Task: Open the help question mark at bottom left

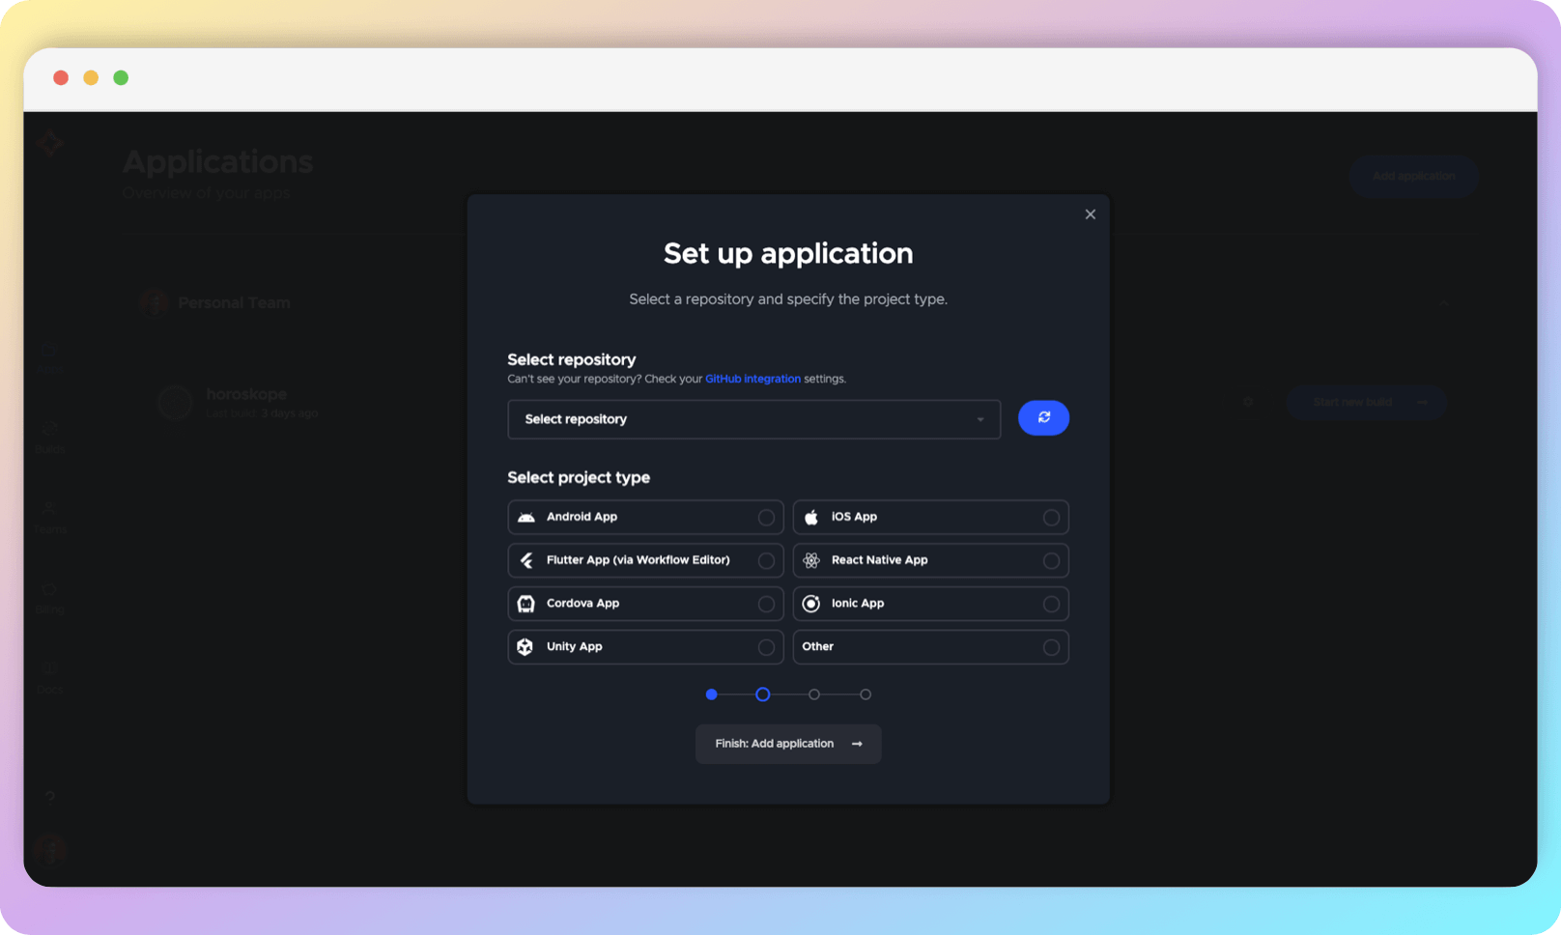Action: (x=49, y=798)
